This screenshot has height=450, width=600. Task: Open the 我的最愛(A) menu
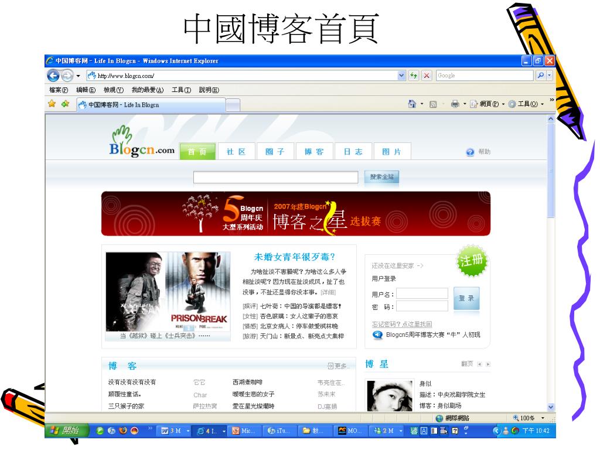point(147,90)
